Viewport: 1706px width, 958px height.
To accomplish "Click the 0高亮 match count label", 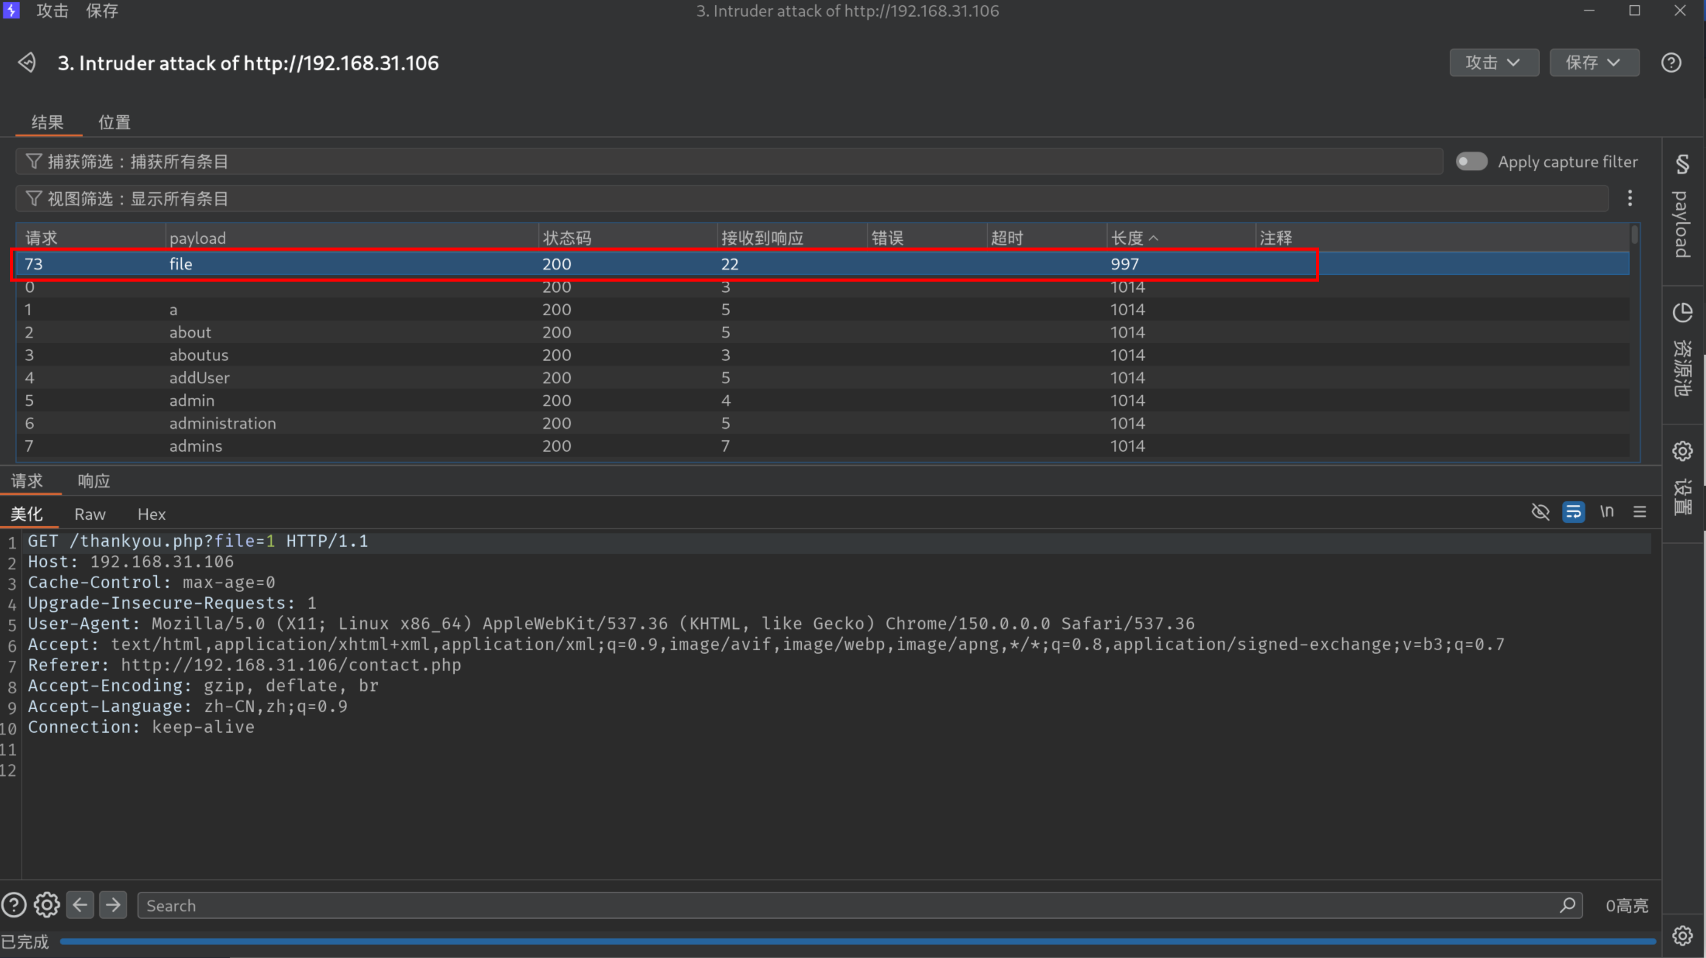I will point(1626,906).
